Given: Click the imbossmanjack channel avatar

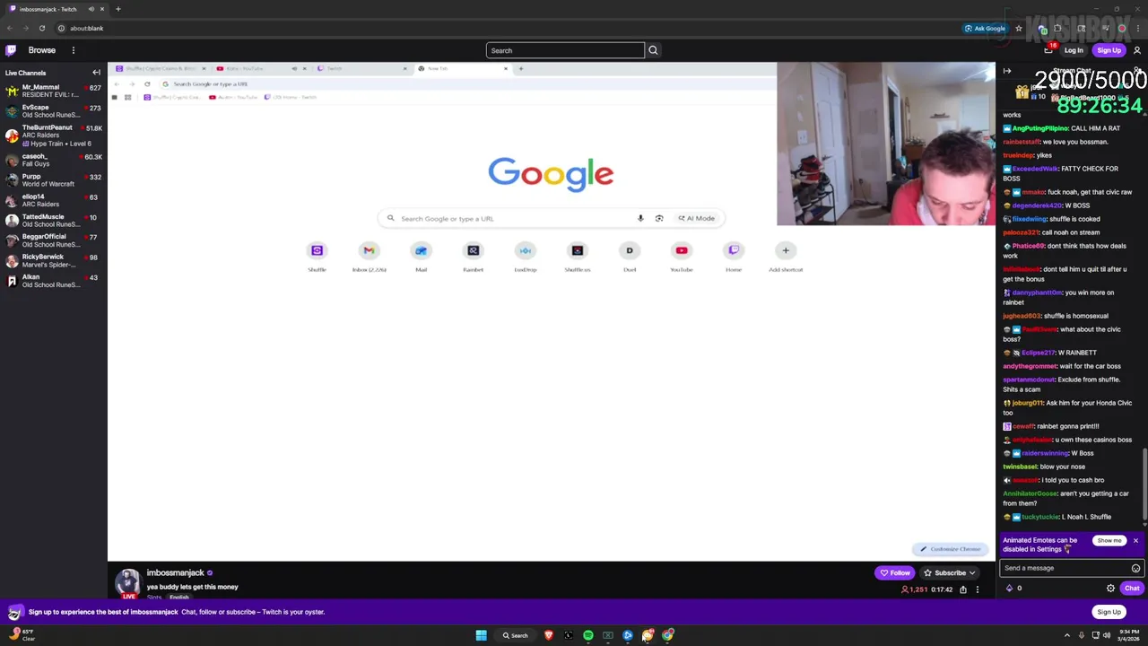Looking at the screenshot, I should tap(128, 581).
